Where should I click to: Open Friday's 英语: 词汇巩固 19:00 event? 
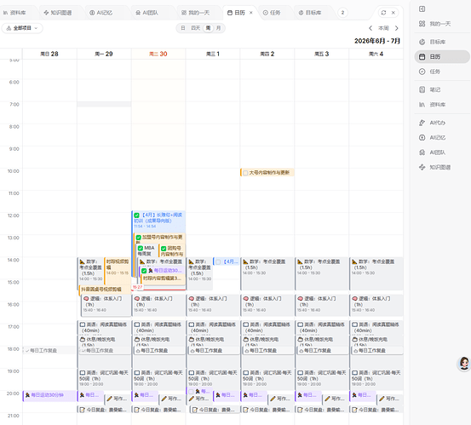tap(321, 379)
